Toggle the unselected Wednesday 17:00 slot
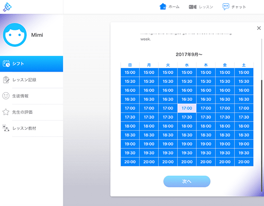Image resolution: width=264 pixels, height=206 pixels. [187, 108]
